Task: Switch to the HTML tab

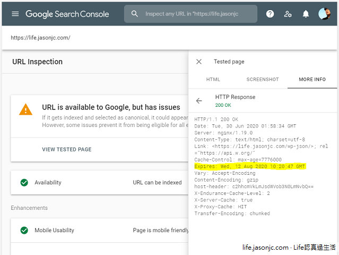Action: coord(213,80)
